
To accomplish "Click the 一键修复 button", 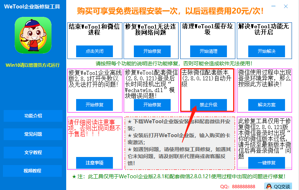I will [267, 163].
